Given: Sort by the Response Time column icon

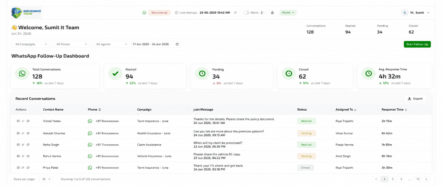Looking at the screenshot, I should (x=406, y=110).
